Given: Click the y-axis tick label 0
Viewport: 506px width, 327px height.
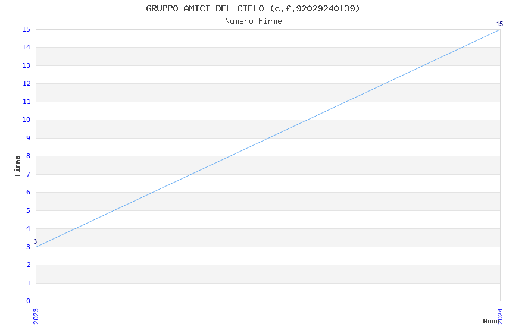Looking at the screenshot, I should [x=28, y=301].
